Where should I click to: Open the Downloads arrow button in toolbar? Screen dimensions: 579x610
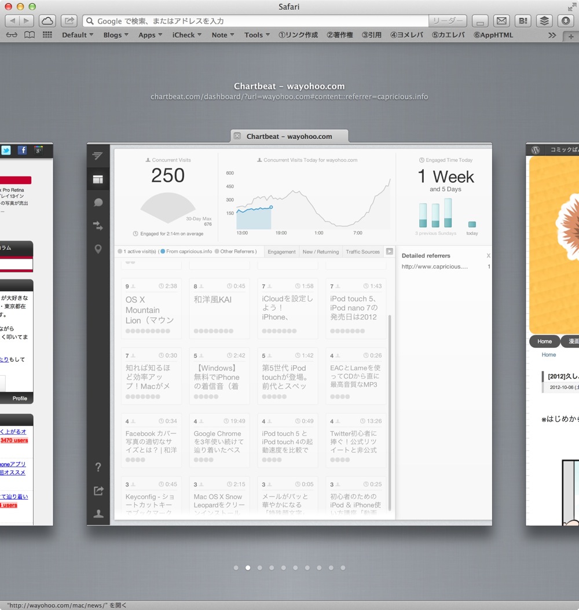[x=566, y=21]
